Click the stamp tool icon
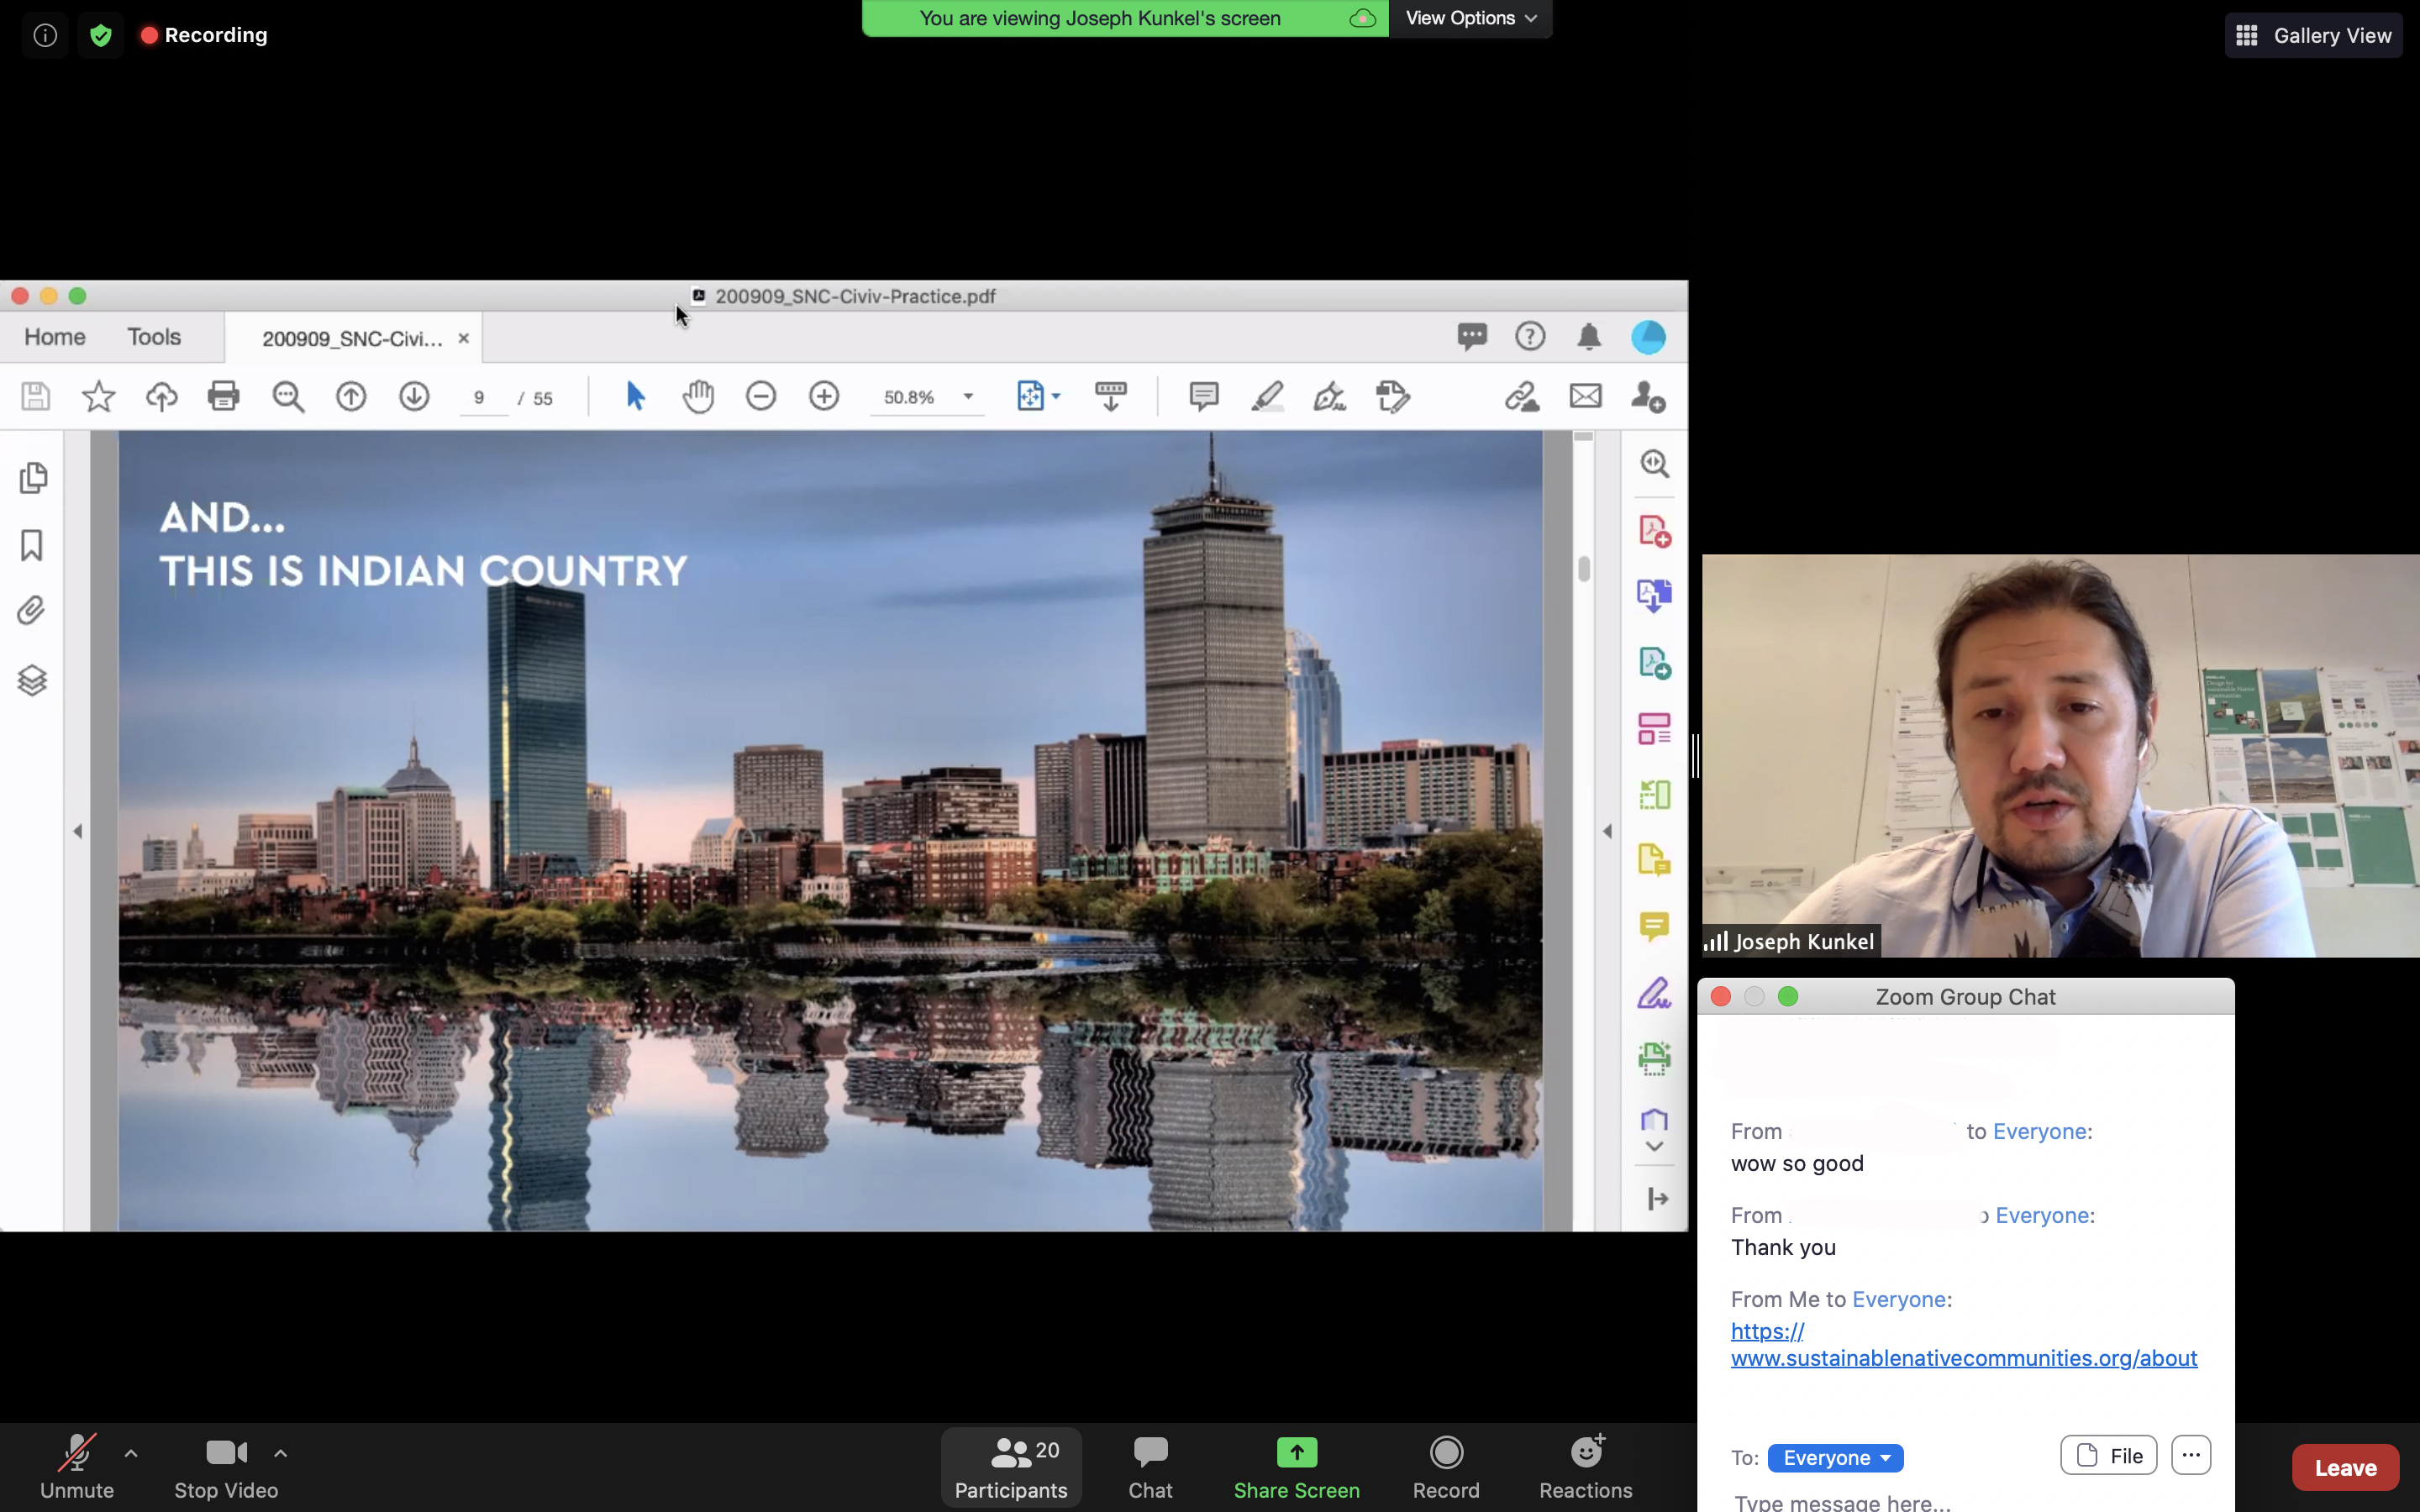The image size is (2420, 1512). 1393,397
